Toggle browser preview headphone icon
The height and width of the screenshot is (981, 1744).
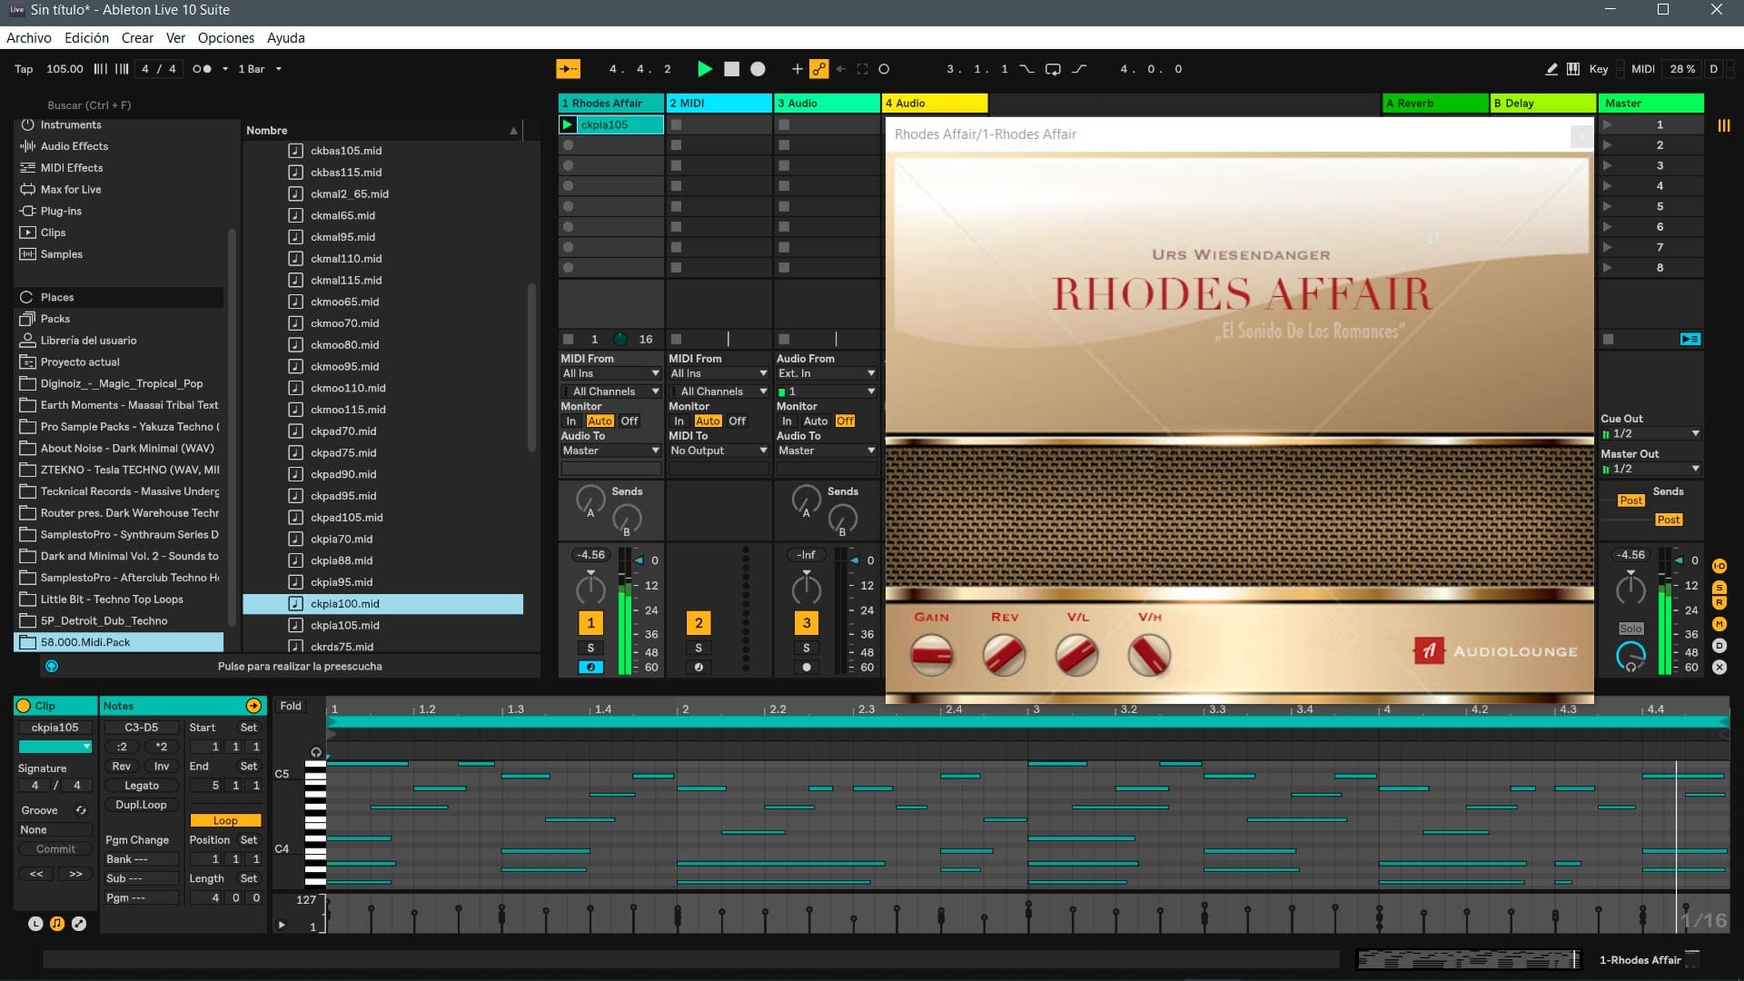52,666
